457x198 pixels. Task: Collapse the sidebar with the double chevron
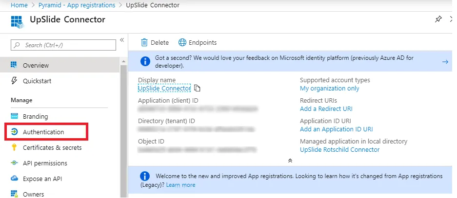pos(122,40)
